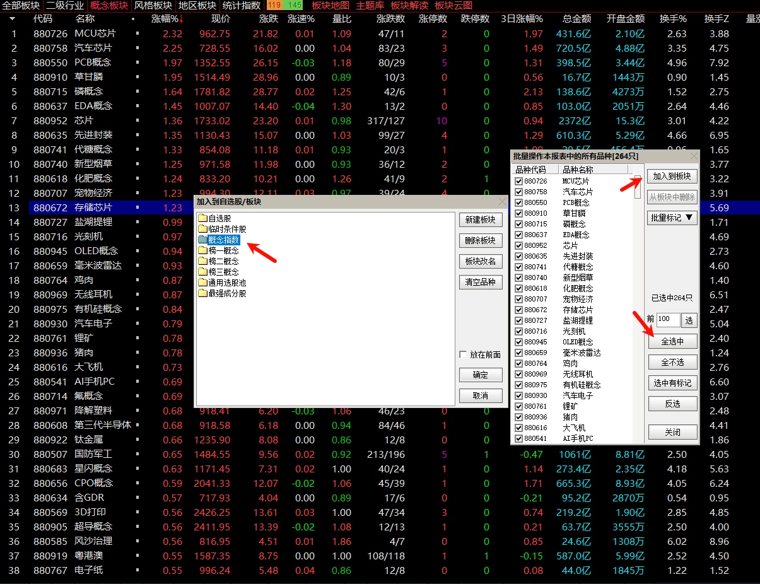Open the 批量标记 dropdown

(672, 218)
